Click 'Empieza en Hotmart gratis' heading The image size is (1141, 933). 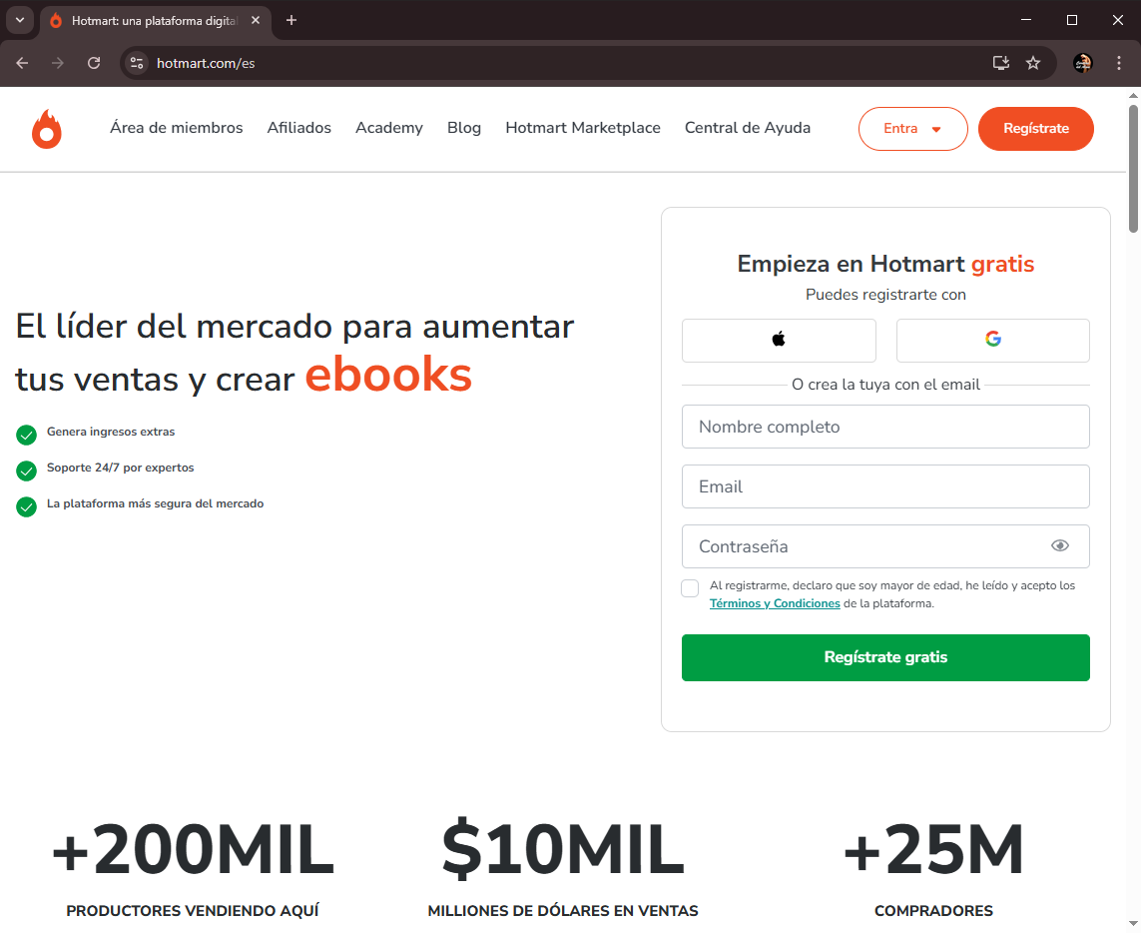pyautogui.click(x=885, y=264)
